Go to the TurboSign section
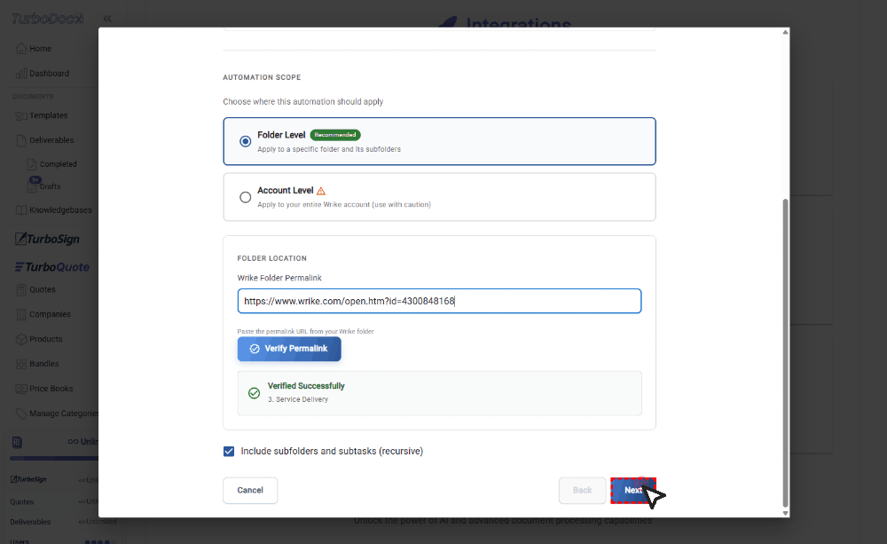Viewport: 887px width, 544px height. [x=52, y=238]
